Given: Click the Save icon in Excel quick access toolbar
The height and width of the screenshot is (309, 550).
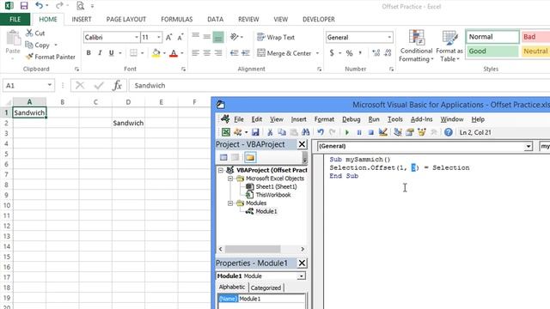Looking at the screenshot, I should pyautogui.click(x=24, y=6).
